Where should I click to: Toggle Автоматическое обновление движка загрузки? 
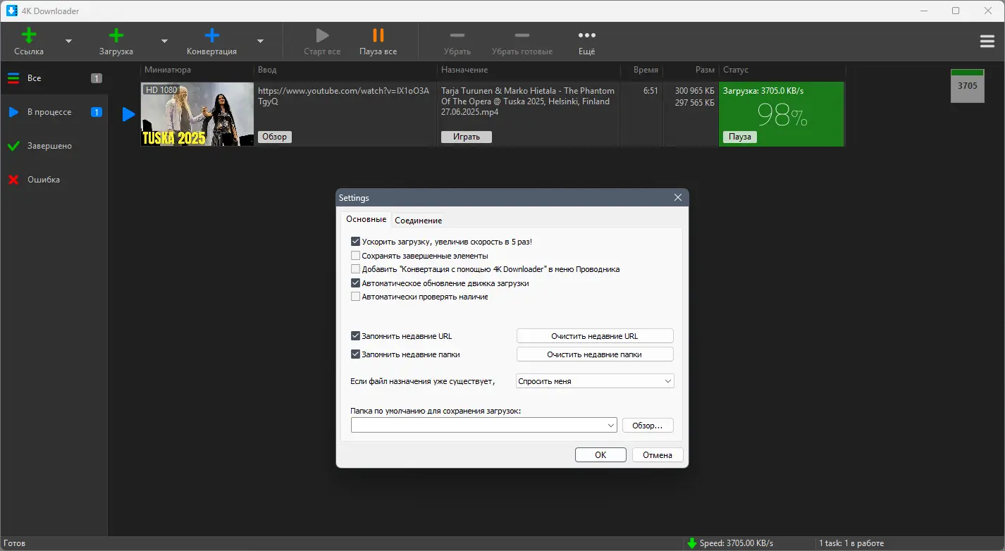(355, 283)
